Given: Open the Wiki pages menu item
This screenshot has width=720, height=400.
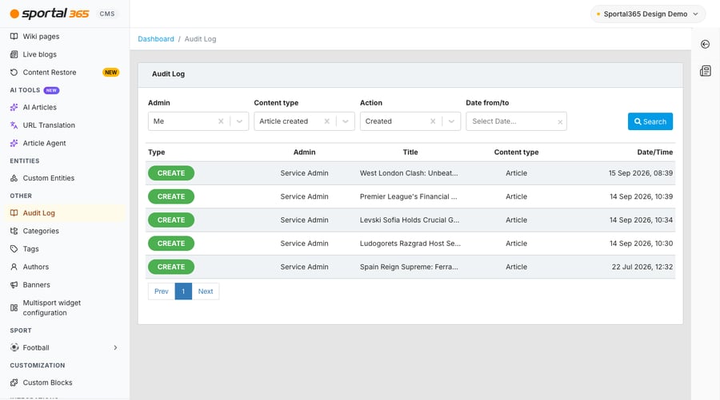Looking at the screenshot, I should [x=64, y=36].
